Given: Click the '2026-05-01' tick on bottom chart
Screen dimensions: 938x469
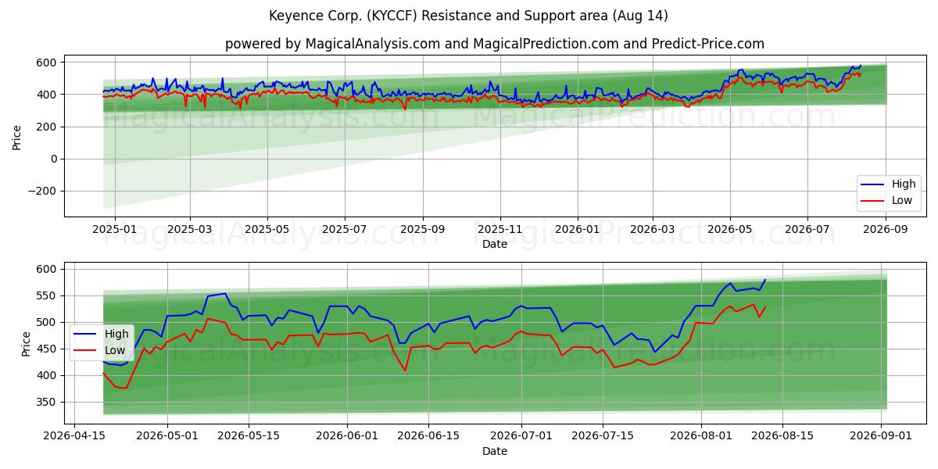Looking at the screenshot, I should click(x=167, y=436).
